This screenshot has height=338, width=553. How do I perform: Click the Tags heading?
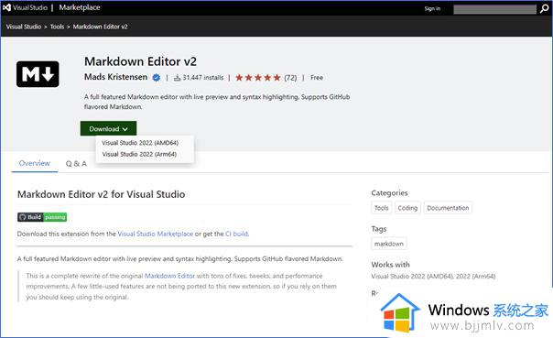click(379, 229)
